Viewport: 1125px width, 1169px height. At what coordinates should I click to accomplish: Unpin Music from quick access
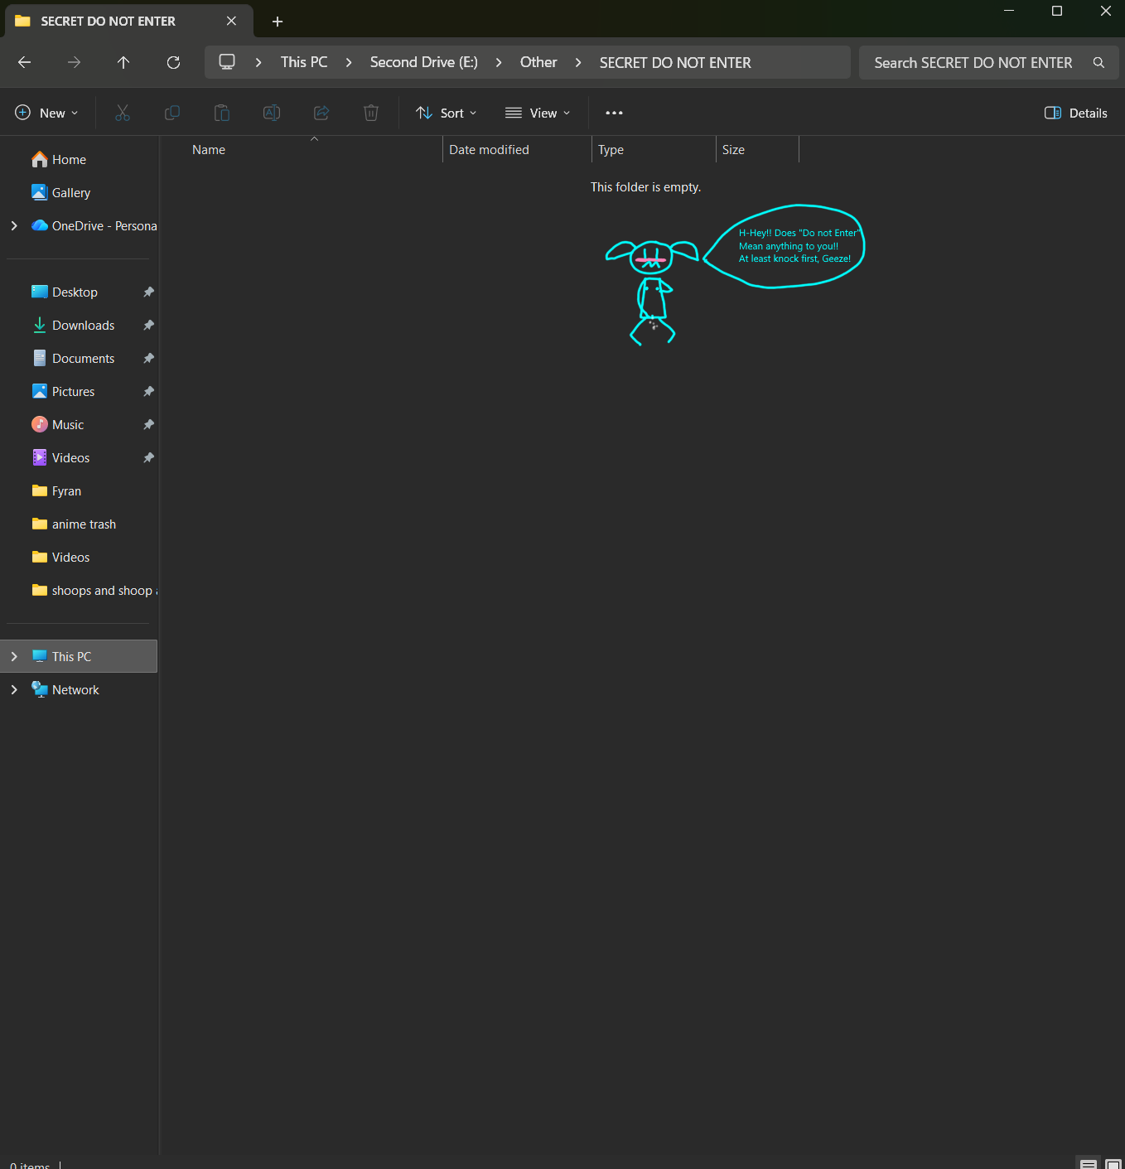point(148,424)
